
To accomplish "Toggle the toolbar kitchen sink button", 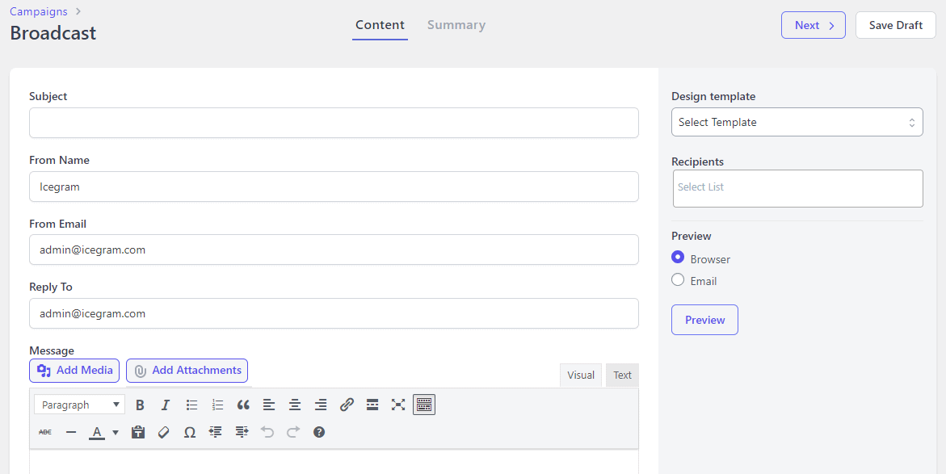I will click(x=424, y=405).
